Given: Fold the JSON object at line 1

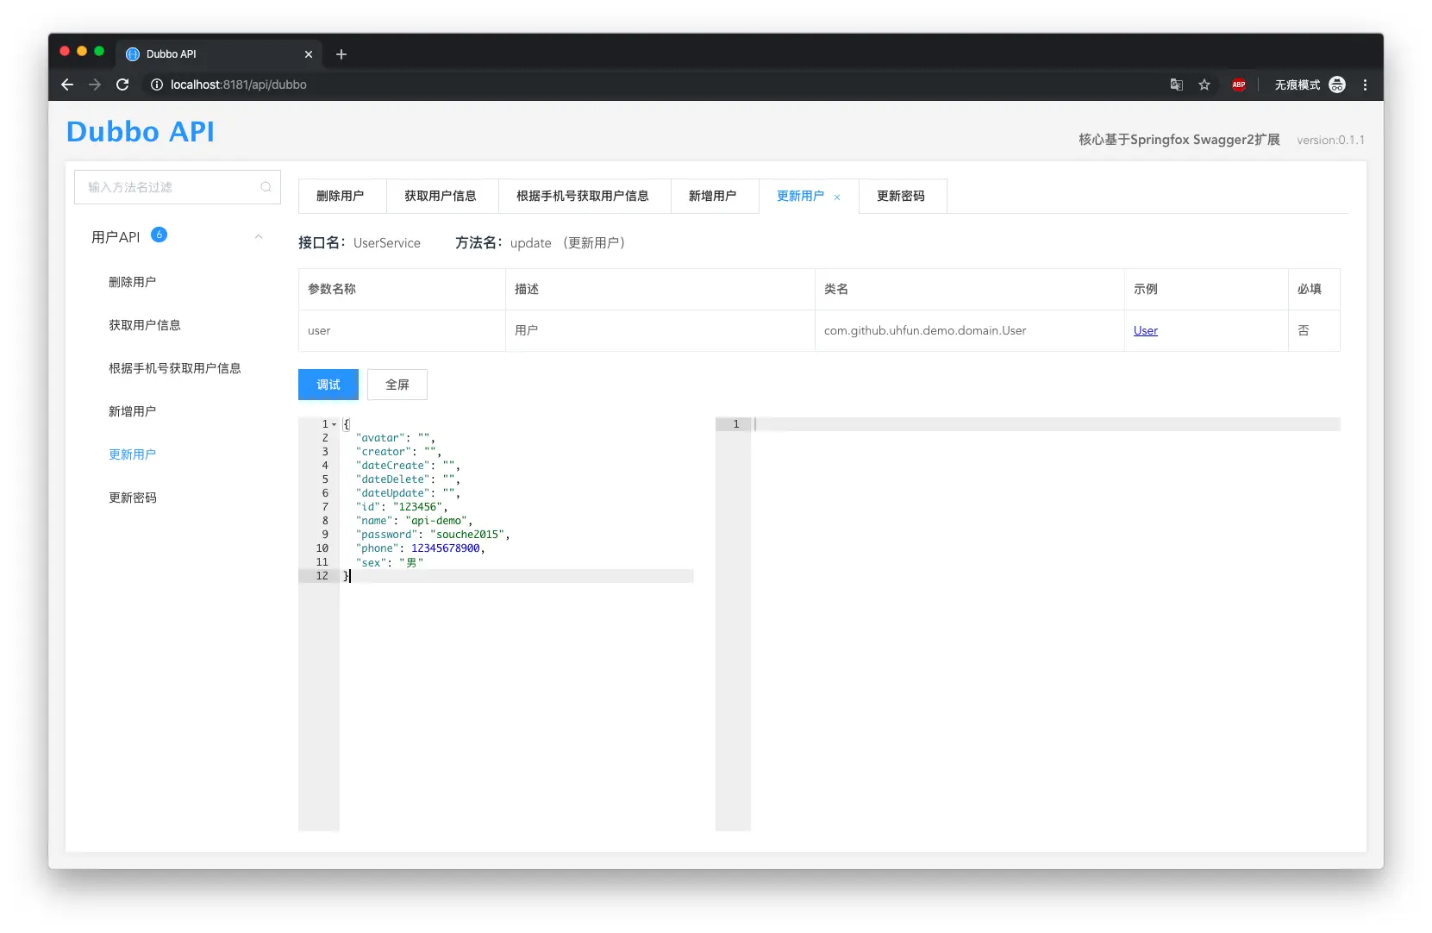Looking at the screenshot, I should 332,424.
